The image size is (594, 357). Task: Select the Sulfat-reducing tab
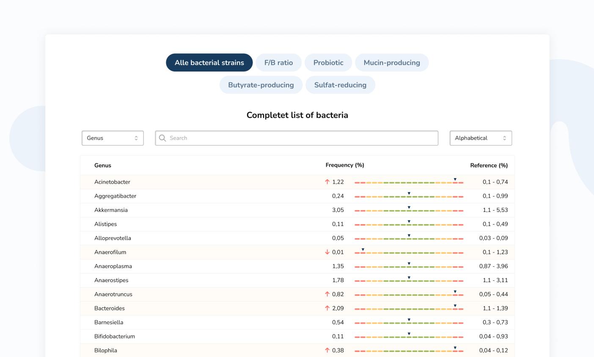click(x=340, y=85)
